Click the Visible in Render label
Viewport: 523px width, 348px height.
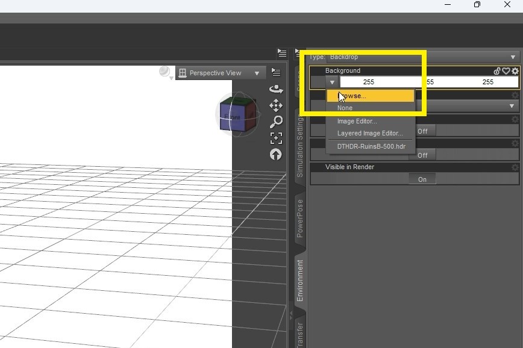pyautogui.click(x=349, y=167)
